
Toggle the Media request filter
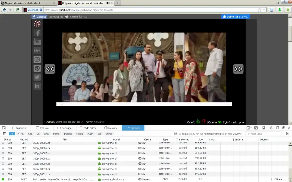[x=79, y=134]
